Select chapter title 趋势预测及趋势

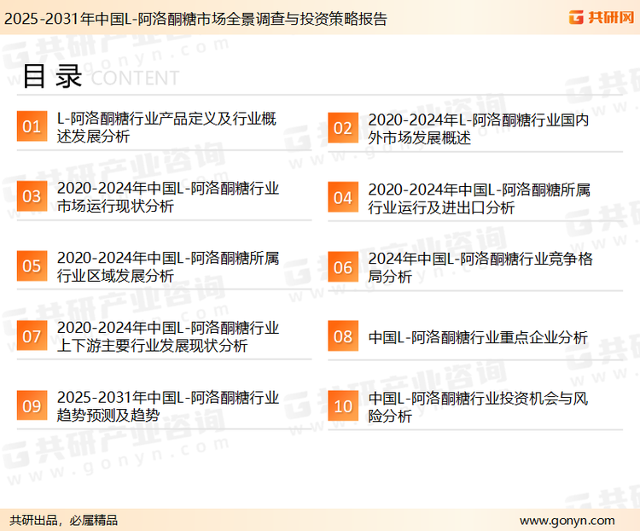click(168, 406)
